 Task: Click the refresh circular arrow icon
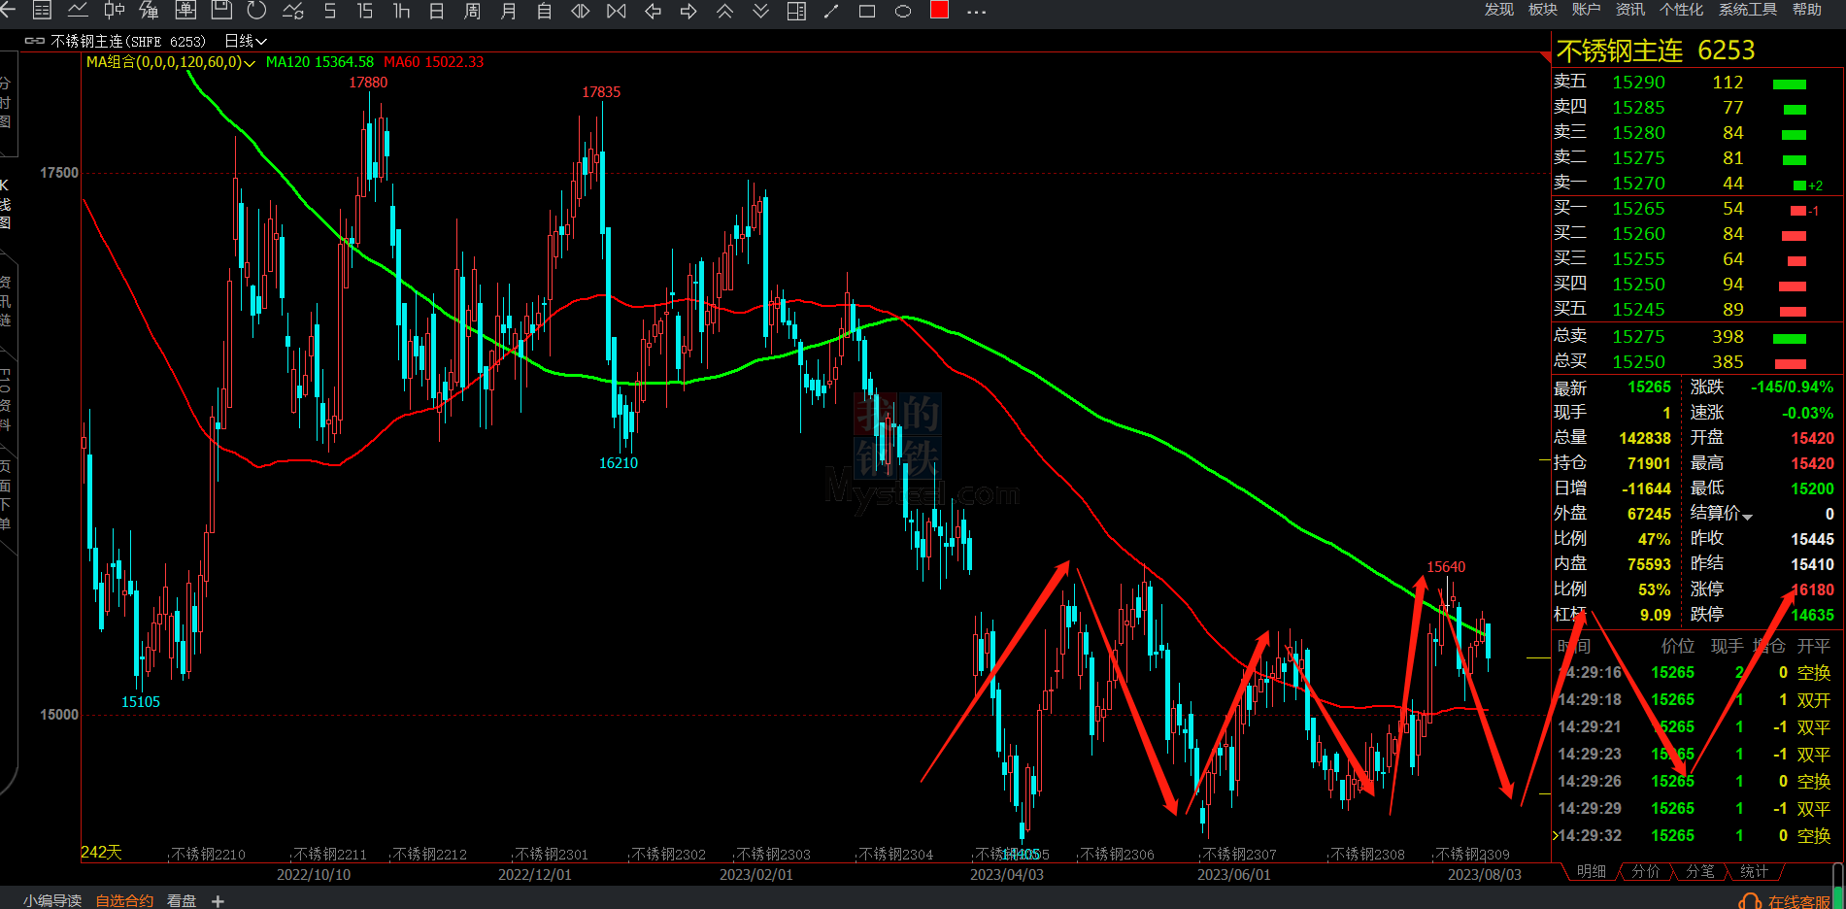coord(256,11)
